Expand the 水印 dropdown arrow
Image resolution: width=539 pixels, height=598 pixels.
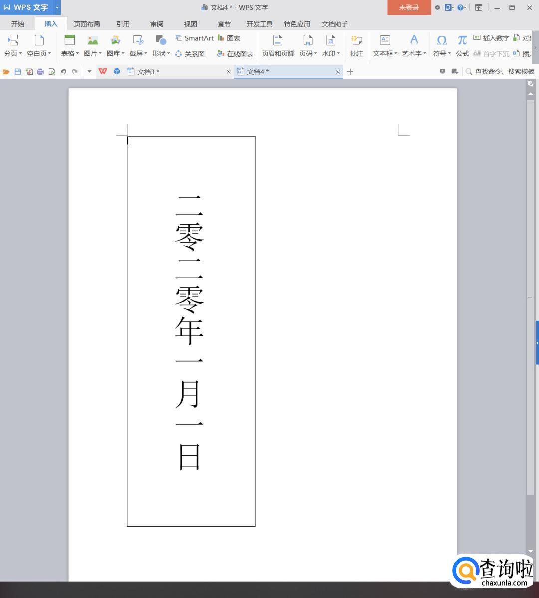[338, 54]
